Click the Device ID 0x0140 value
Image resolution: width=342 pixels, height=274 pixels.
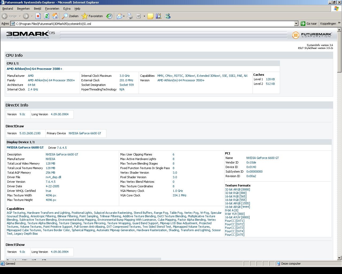click(251, 167)
